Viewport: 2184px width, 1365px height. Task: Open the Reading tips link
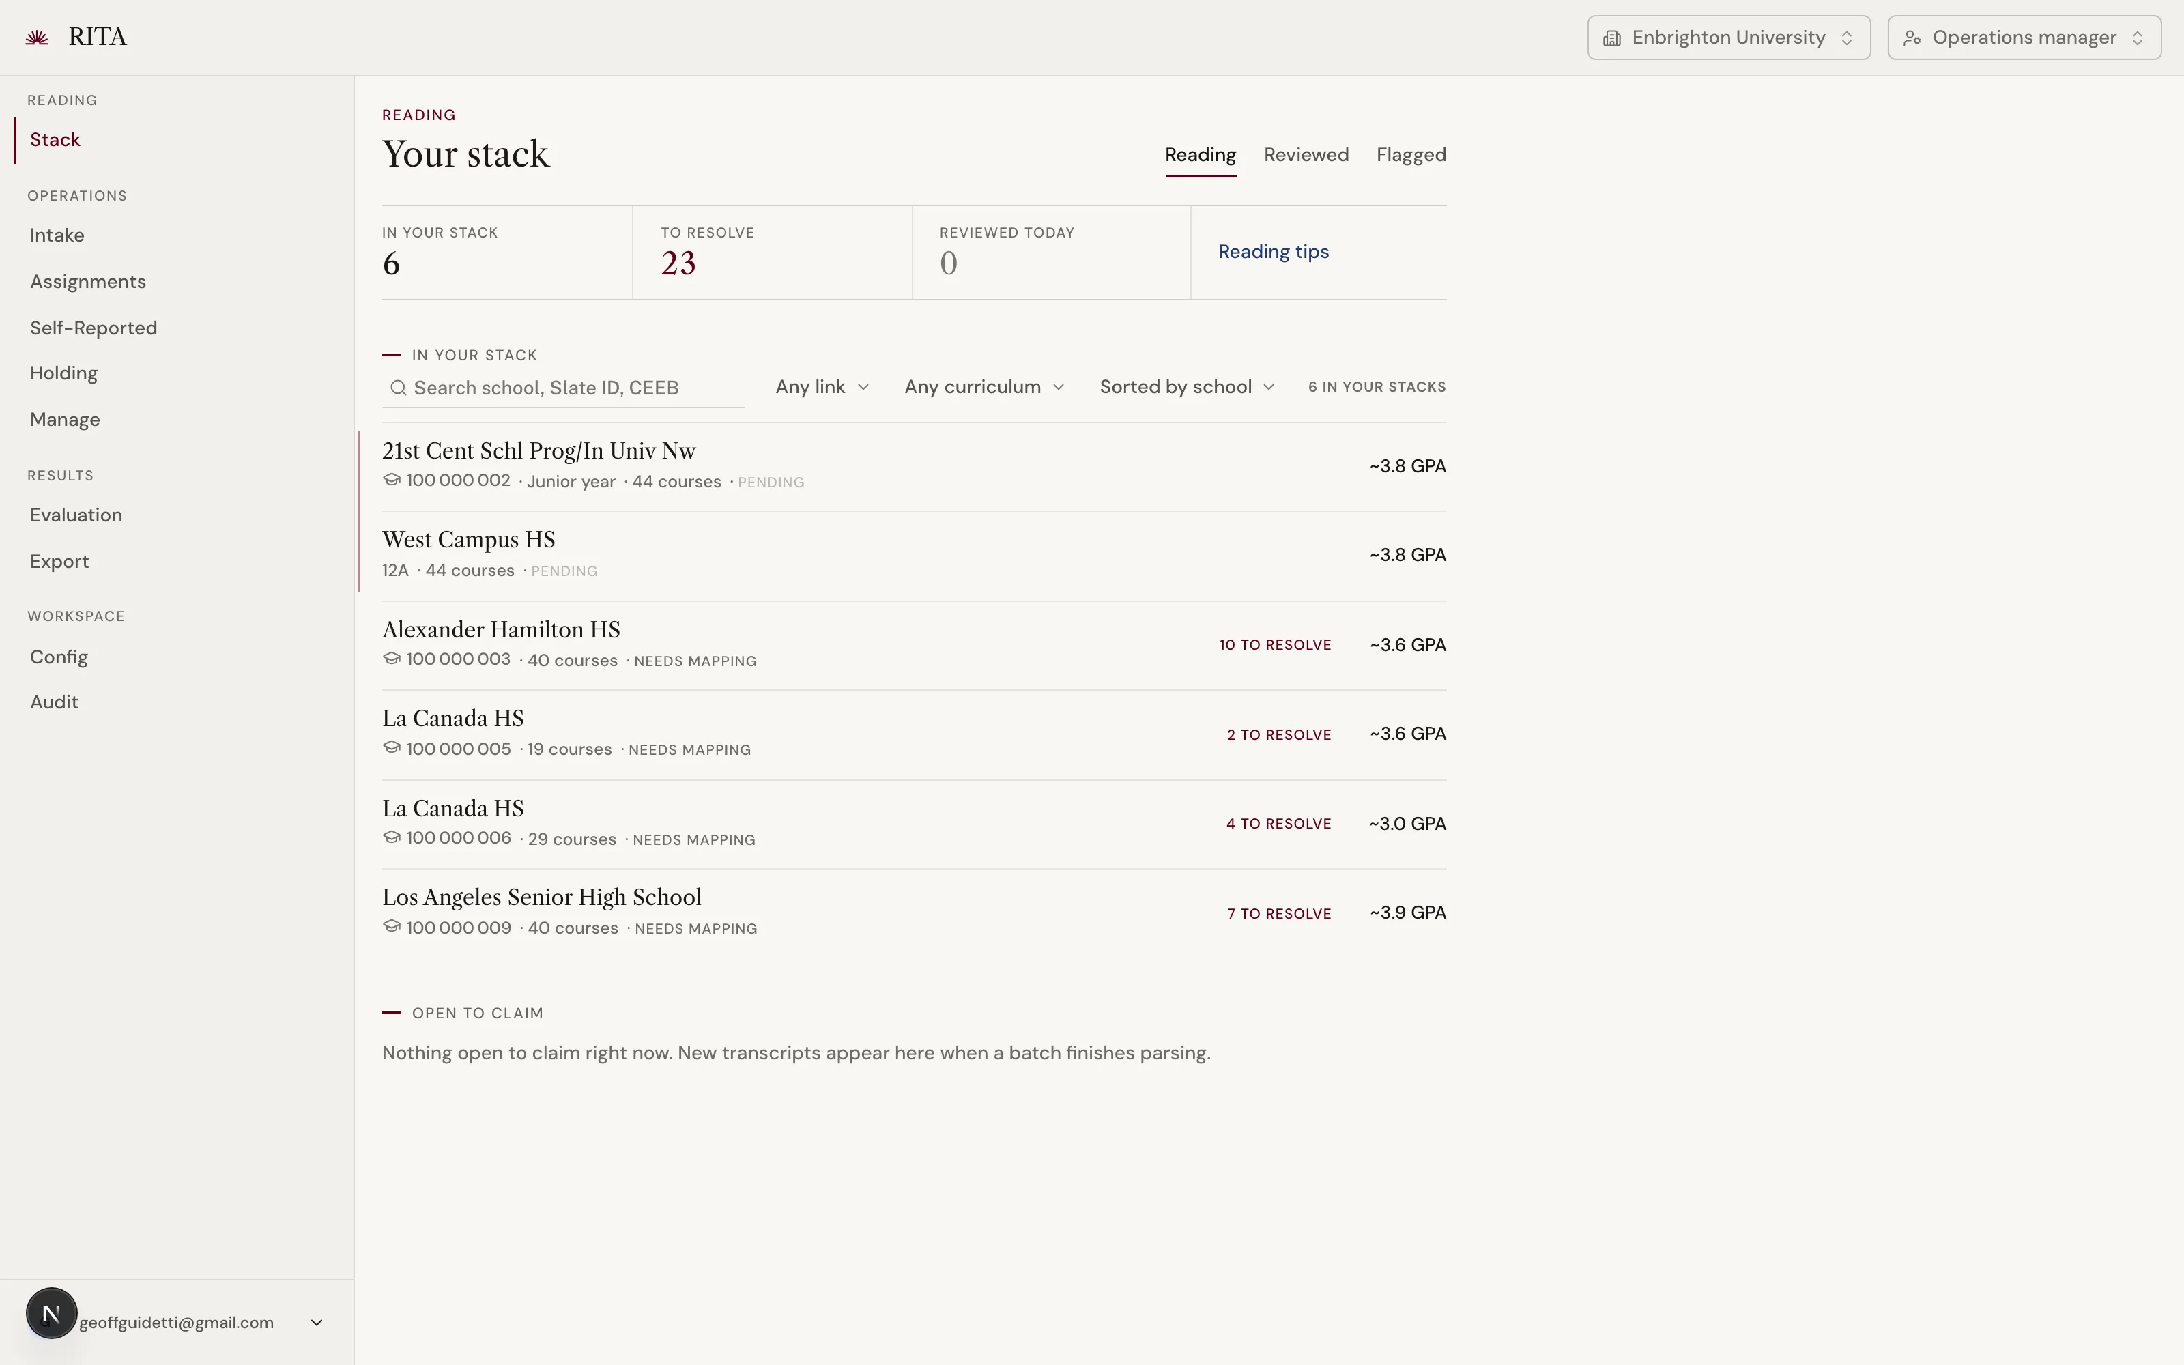click(x=1274, y=252)
